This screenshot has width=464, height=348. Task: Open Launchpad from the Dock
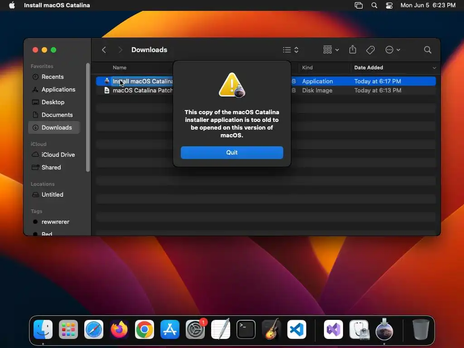[x=68, y=329]
